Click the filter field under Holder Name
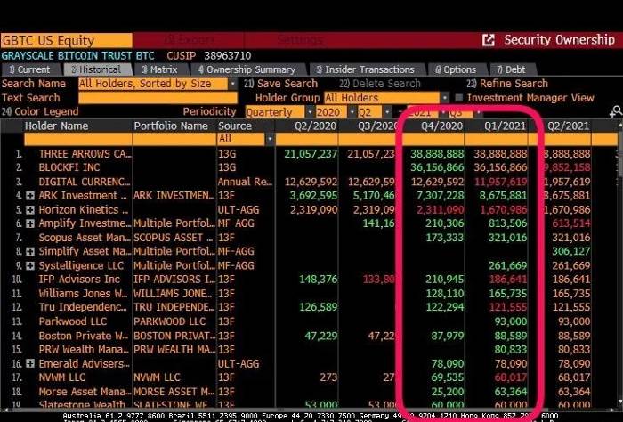This screenshot has width=623, height=422. 78,139
